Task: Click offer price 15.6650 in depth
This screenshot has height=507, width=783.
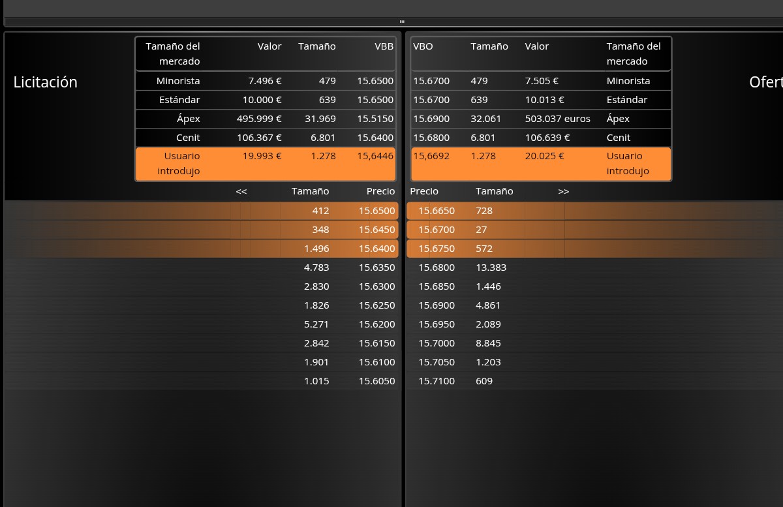Action: click(437, 211)
